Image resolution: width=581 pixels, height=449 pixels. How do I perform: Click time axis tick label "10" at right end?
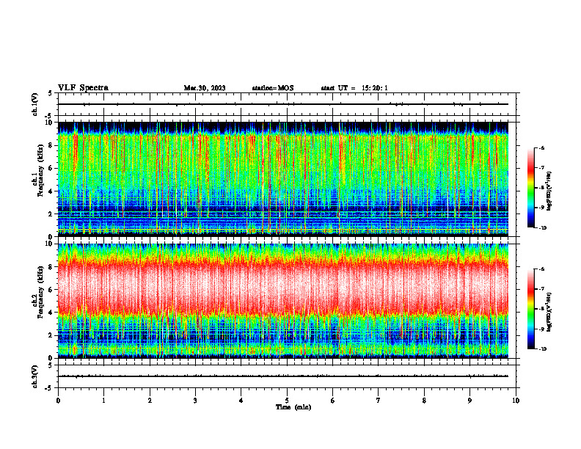[516, 401]
